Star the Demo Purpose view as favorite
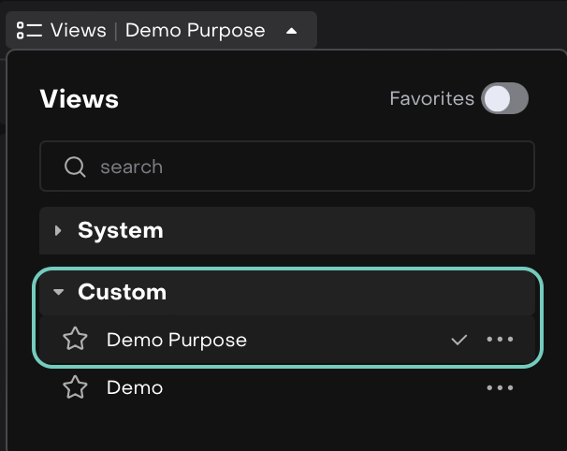Image resolution: width=567 pixels, height=451 pixels. [75, 340]
